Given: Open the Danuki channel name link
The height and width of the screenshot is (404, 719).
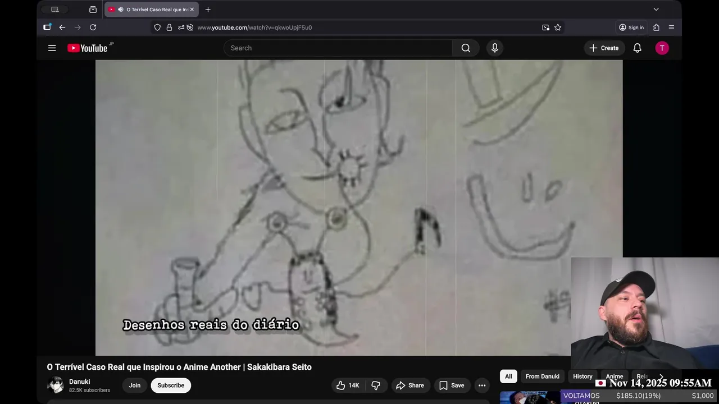Looking at the screenshot, I should tap(80, 382).
